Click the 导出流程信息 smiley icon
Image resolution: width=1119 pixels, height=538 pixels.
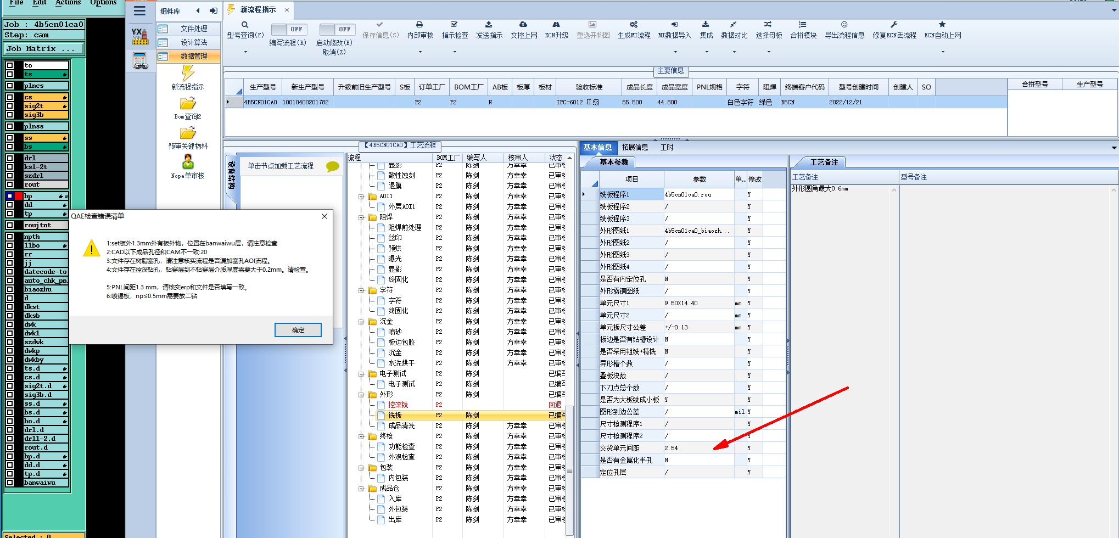[x=844, y=25]
